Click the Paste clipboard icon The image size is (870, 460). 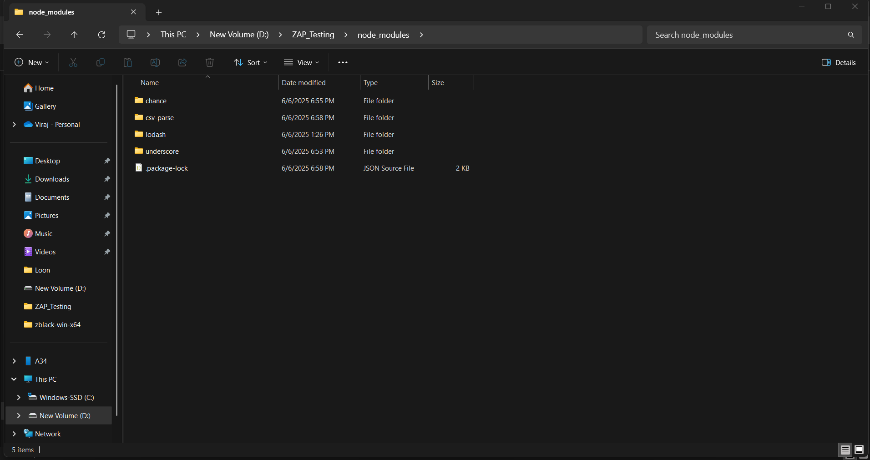(x=128, y=62)
